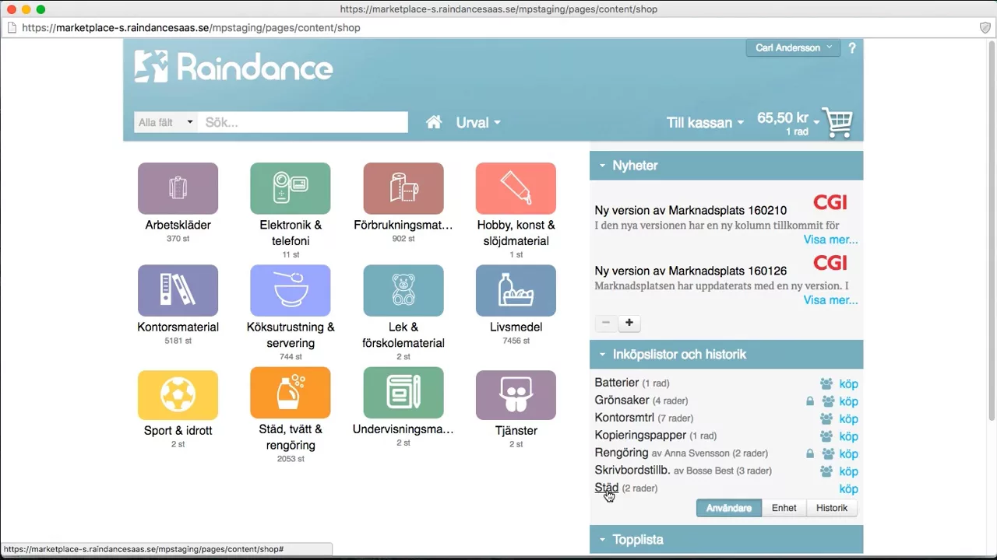Select the Kontorsmaterial binder icon
This screenshot has width=997, height=560.
coord(178,290)
